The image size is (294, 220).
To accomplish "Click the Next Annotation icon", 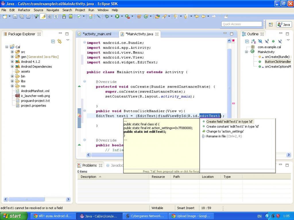I will (176, 16).
